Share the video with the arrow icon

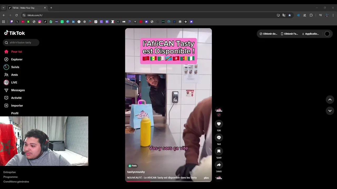pyautogui.click(x=219, y=165)
